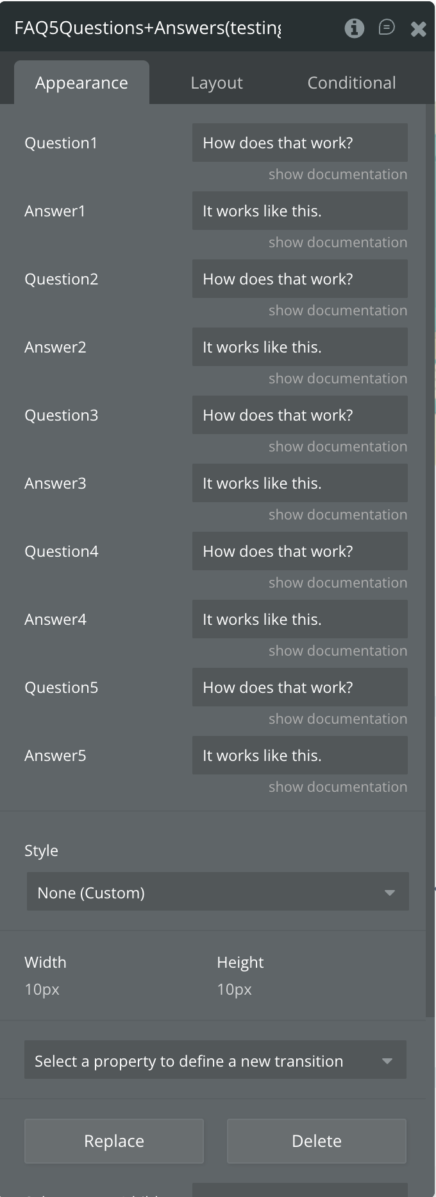Click the Replace button
The width and height of the screenshot is (436, 1197).
pos(114,1140)
